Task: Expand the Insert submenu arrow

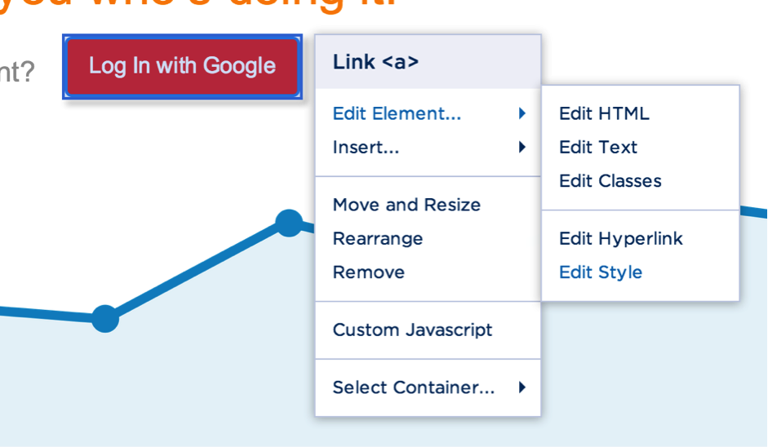Action: [x=522, y=147]
